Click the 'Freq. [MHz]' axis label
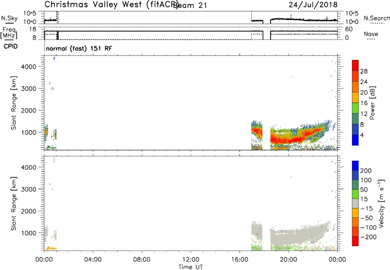The height and width of the screenshot is (270, 390). pos(9,33)
